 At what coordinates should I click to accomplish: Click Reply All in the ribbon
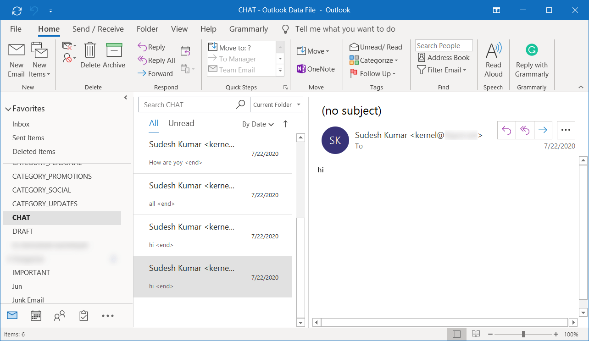tap(156, 60)
